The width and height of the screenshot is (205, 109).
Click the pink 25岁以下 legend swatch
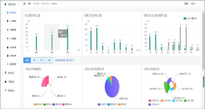coord(150,101)
